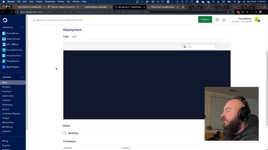This screenshot has height=150, width=268.
Task: Click the menu bar date and time
Action: (x=256, y=2)
